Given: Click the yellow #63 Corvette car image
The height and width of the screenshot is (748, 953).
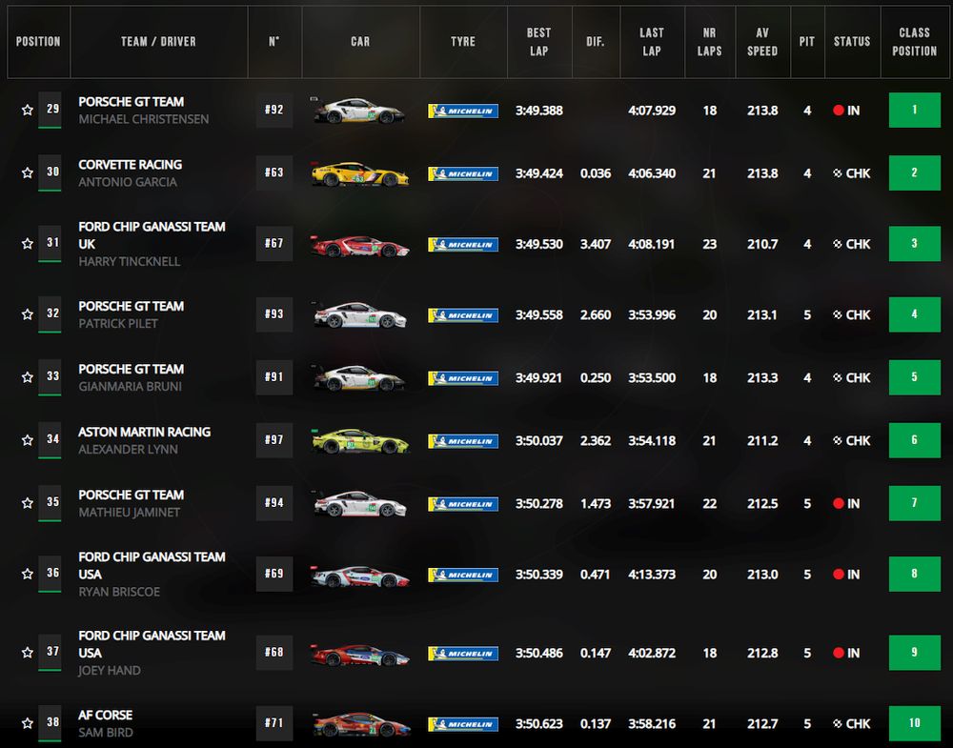Looking at the screenshot, I should 359,173.
